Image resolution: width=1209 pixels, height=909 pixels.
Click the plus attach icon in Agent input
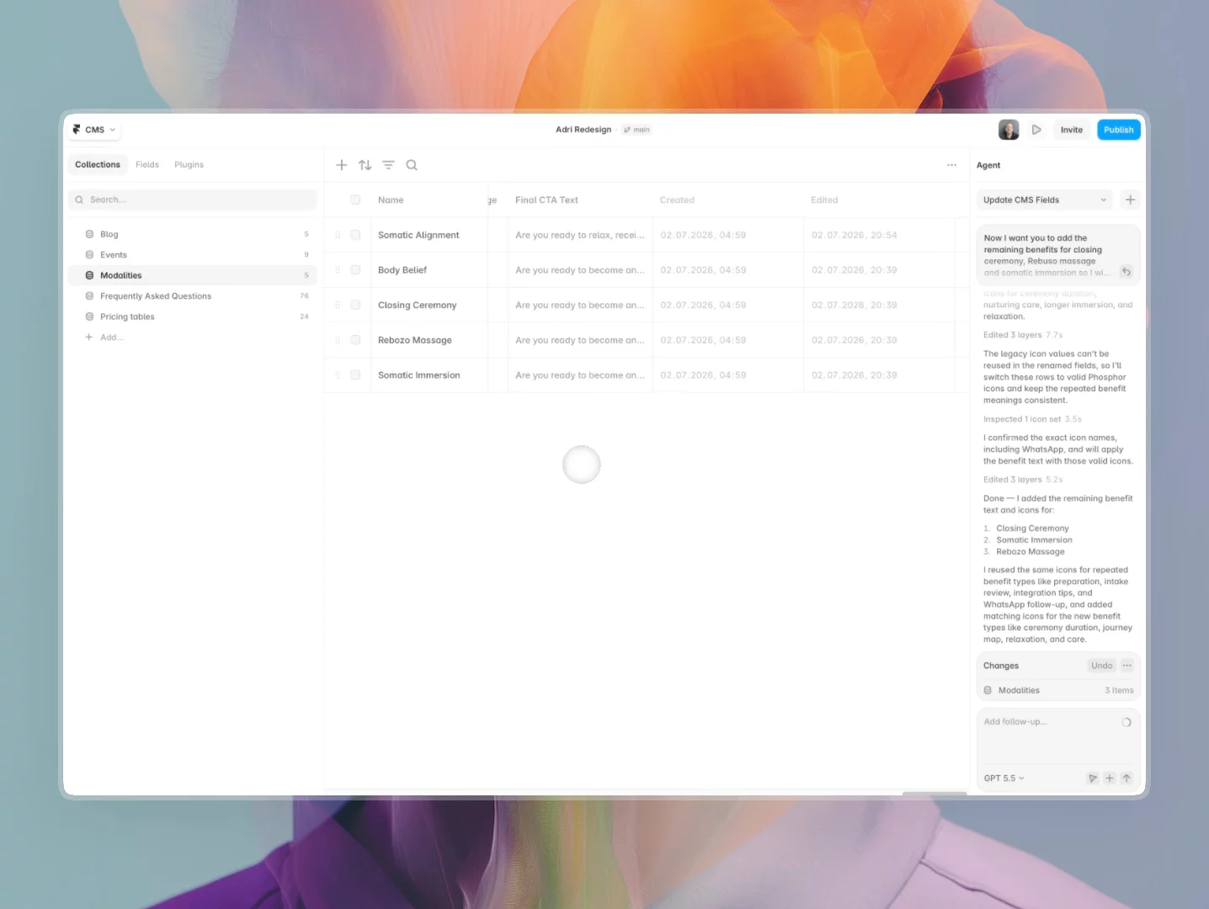[x=1110, y=779]
